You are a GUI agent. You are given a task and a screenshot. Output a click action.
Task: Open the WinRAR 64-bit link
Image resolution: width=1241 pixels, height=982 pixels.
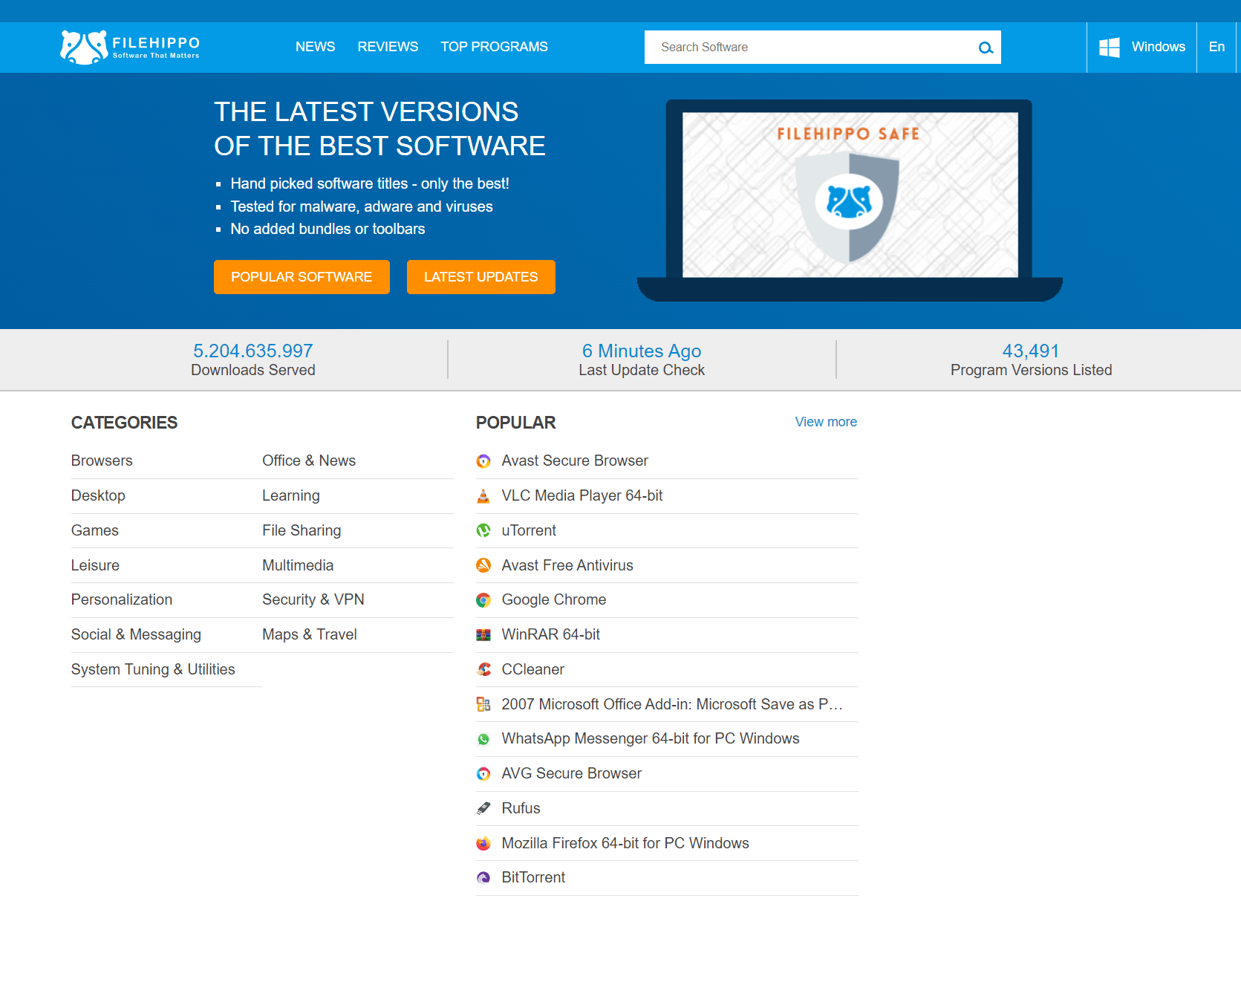pyautogui.click(x=551, y=634)
